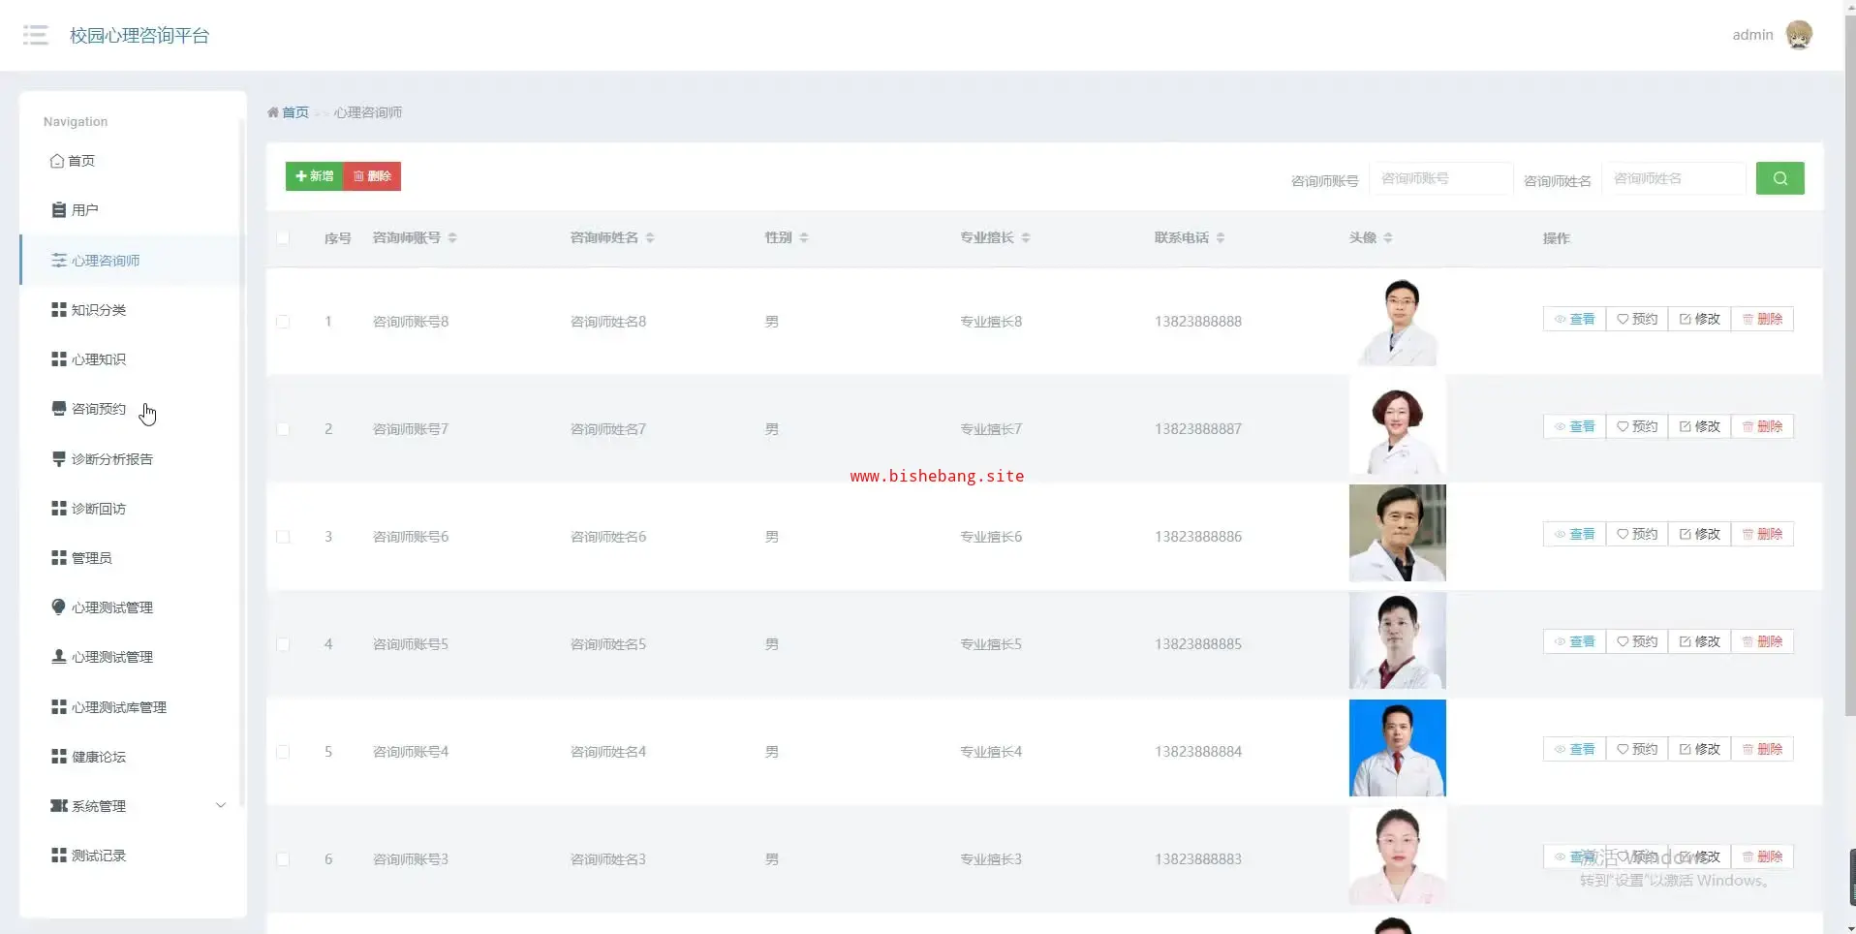View details (查看) for 咨询师账号4

(x=1574, y=749)
